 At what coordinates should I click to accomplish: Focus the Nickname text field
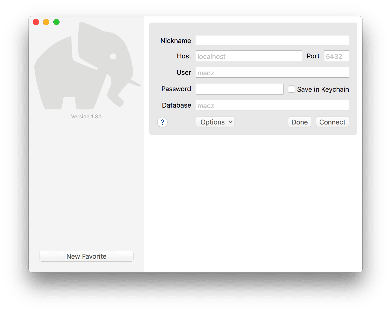tap(272, 40)
